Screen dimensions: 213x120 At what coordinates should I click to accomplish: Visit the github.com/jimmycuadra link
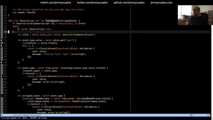(129, 3)
